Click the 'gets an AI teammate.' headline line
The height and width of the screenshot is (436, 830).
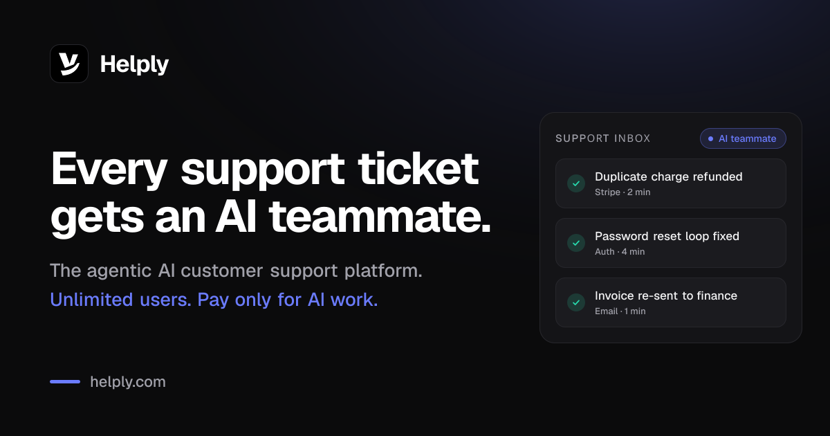271,216
